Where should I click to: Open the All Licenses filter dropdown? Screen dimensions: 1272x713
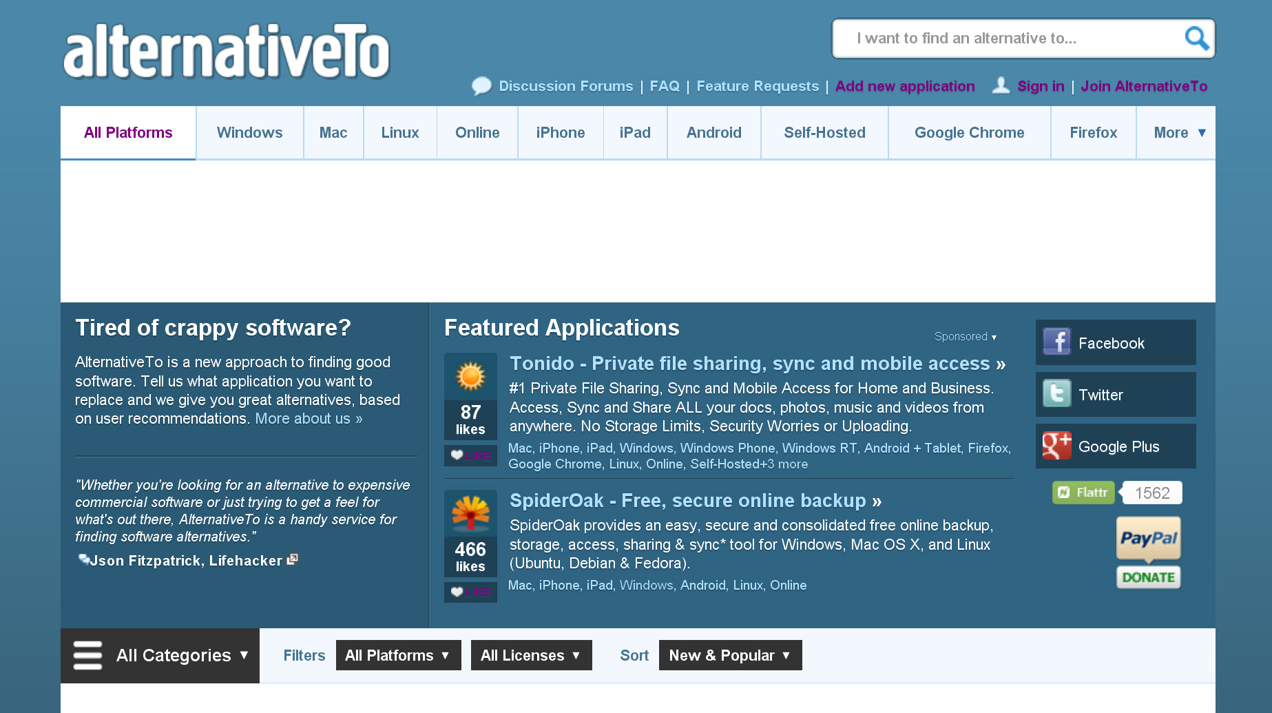531,655
